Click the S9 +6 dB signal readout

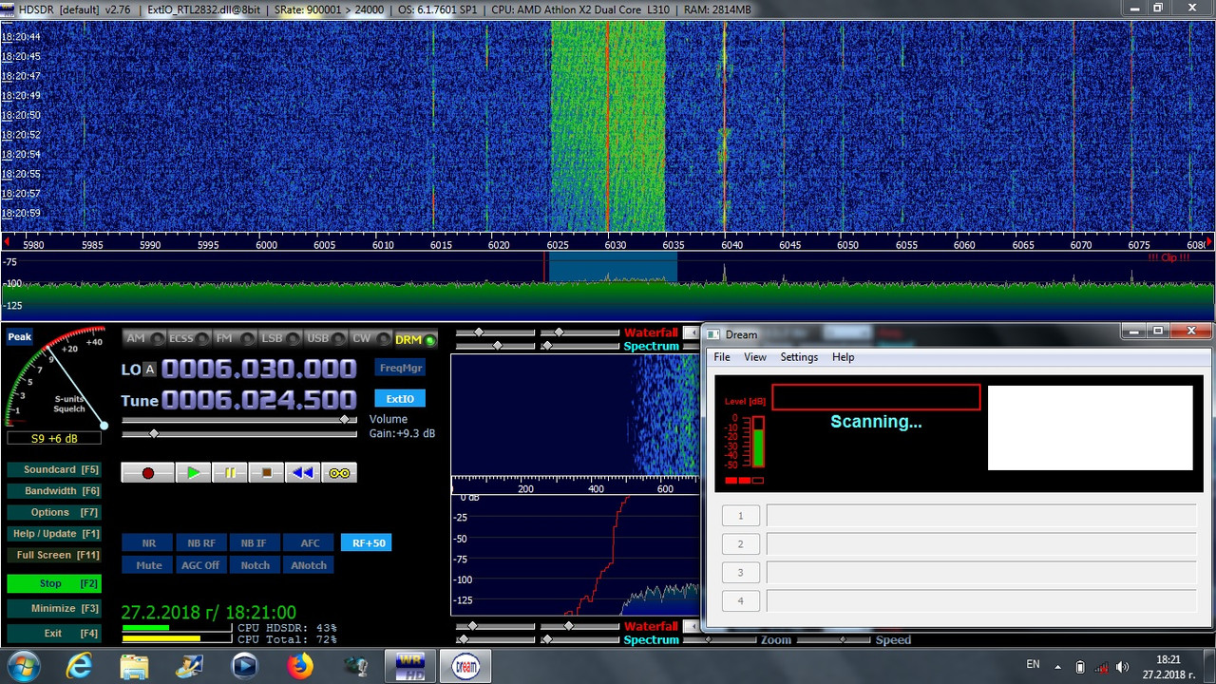pyautogui.click(x=55, y=439)
